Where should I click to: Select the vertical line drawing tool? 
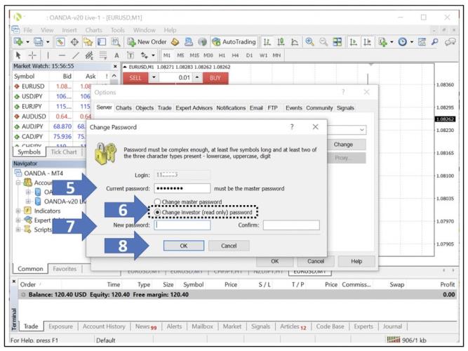tap(48, 55)
